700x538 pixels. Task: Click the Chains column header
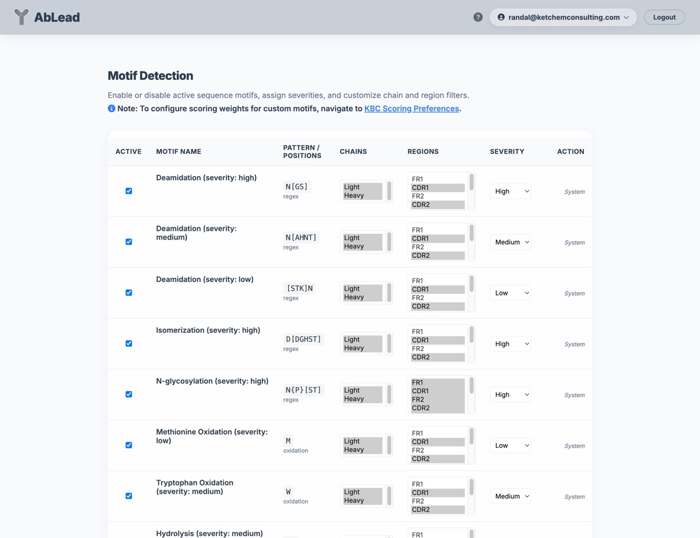(353, 152)
